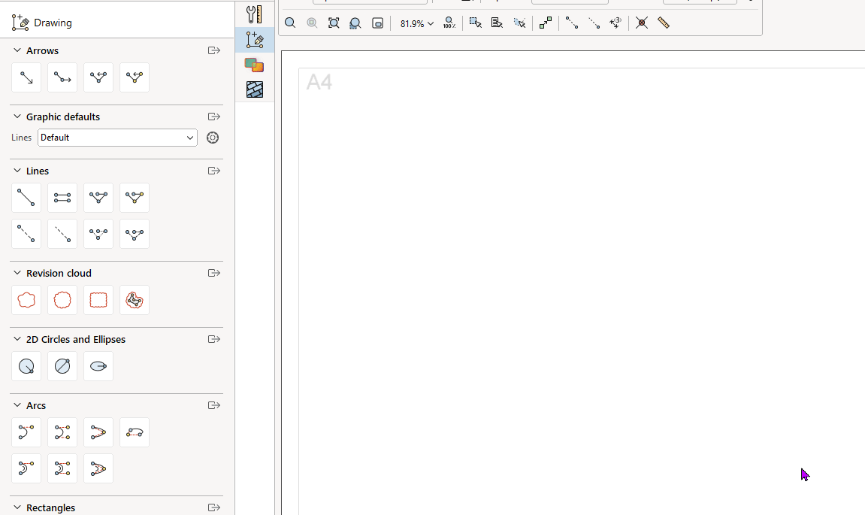The image size is (865, 515).
Task: Undock the Lines section
Action: 214,171
